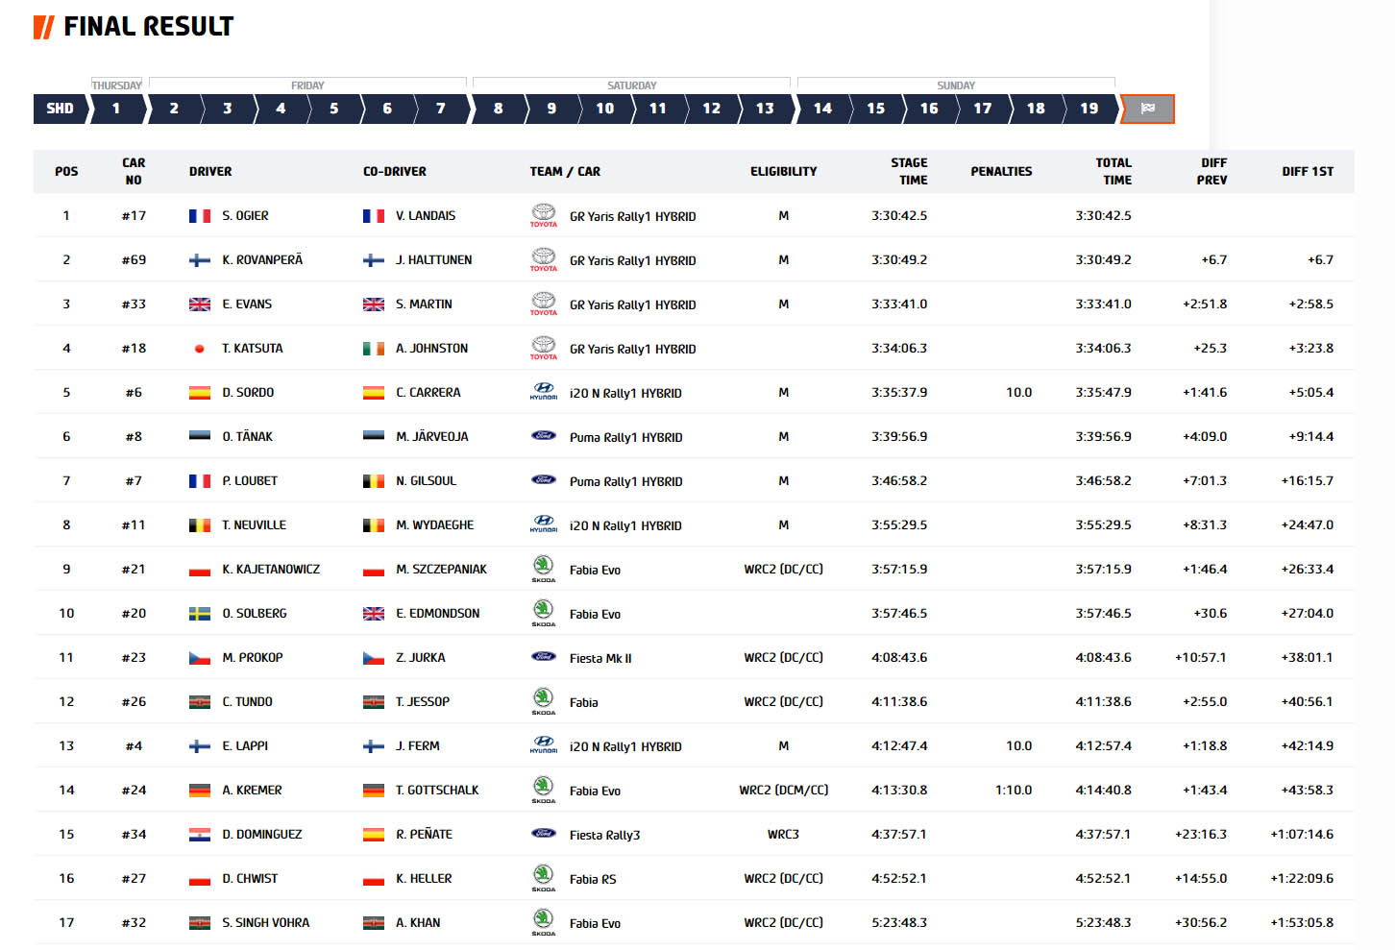Select the Hyundai logo in T. Neuville's row
This screenshot has height=950, width=1395.
544,524
